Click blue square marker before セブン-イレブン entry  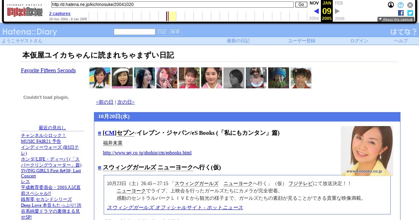(x=100, y=133)
